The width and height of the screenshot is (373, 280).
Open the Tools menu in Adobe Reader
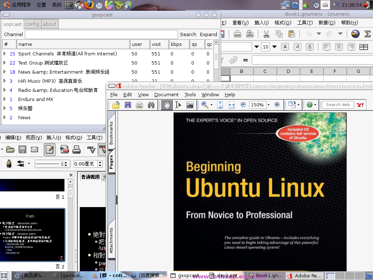pos(190,94)
